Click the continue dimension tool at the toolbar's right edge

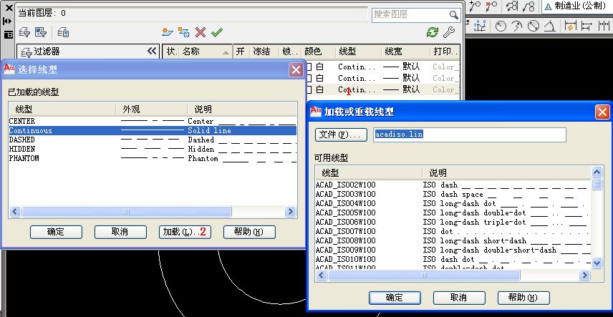tap(604, 26)
